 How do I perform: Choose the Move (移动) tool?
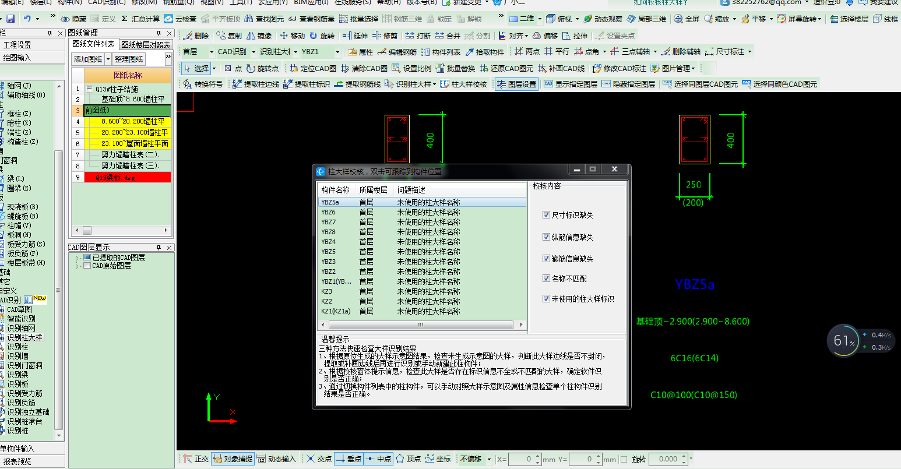[x=292, y=36]
